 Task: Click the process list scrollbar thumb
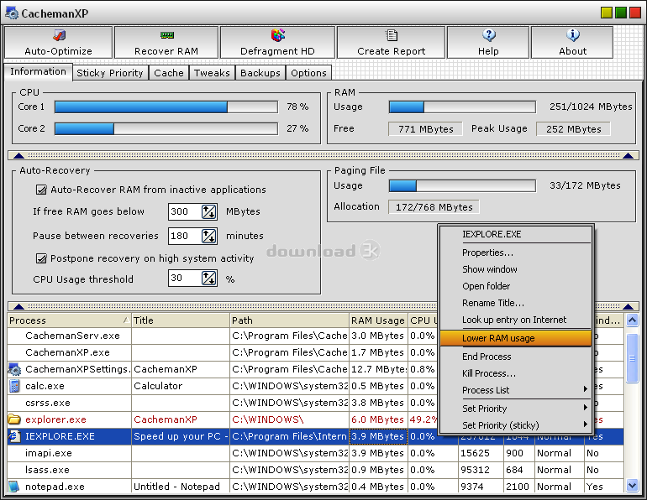point(632,358)
